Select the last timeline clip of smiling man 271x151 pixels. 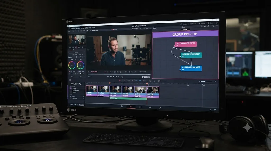point(153,90)
